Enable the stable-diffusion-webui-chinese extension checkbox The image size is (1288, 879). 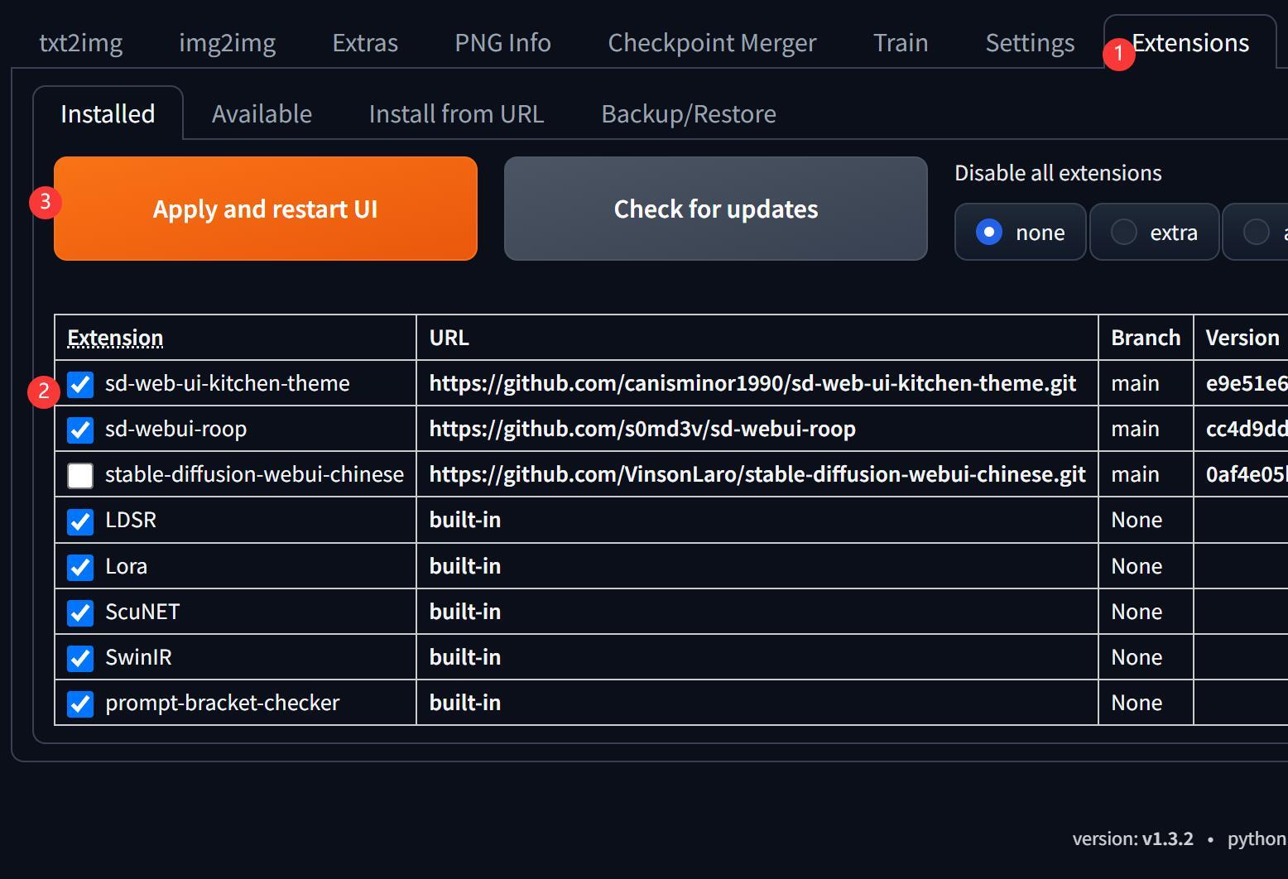coord(80,475)
